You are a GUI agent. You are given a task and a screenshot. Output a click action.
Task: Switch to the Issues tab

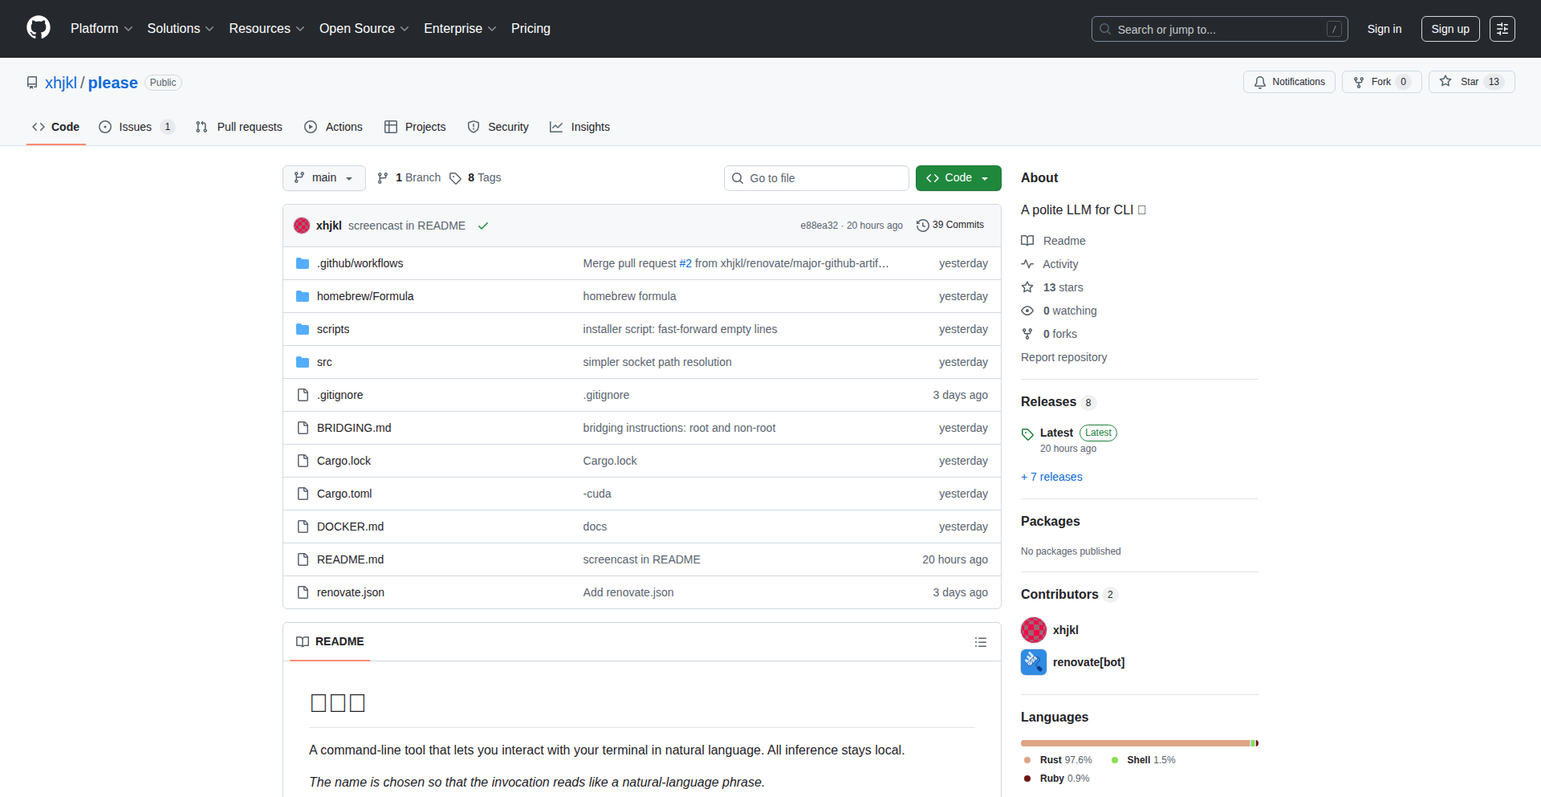[x=136, y=127]
